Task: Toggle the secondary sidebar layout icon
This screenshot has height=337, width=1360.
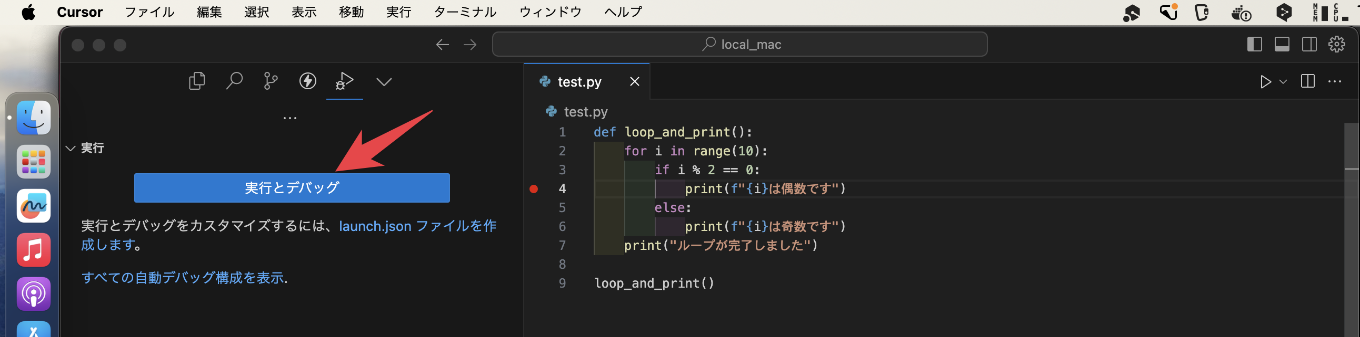Action: tap(1309, 44)
